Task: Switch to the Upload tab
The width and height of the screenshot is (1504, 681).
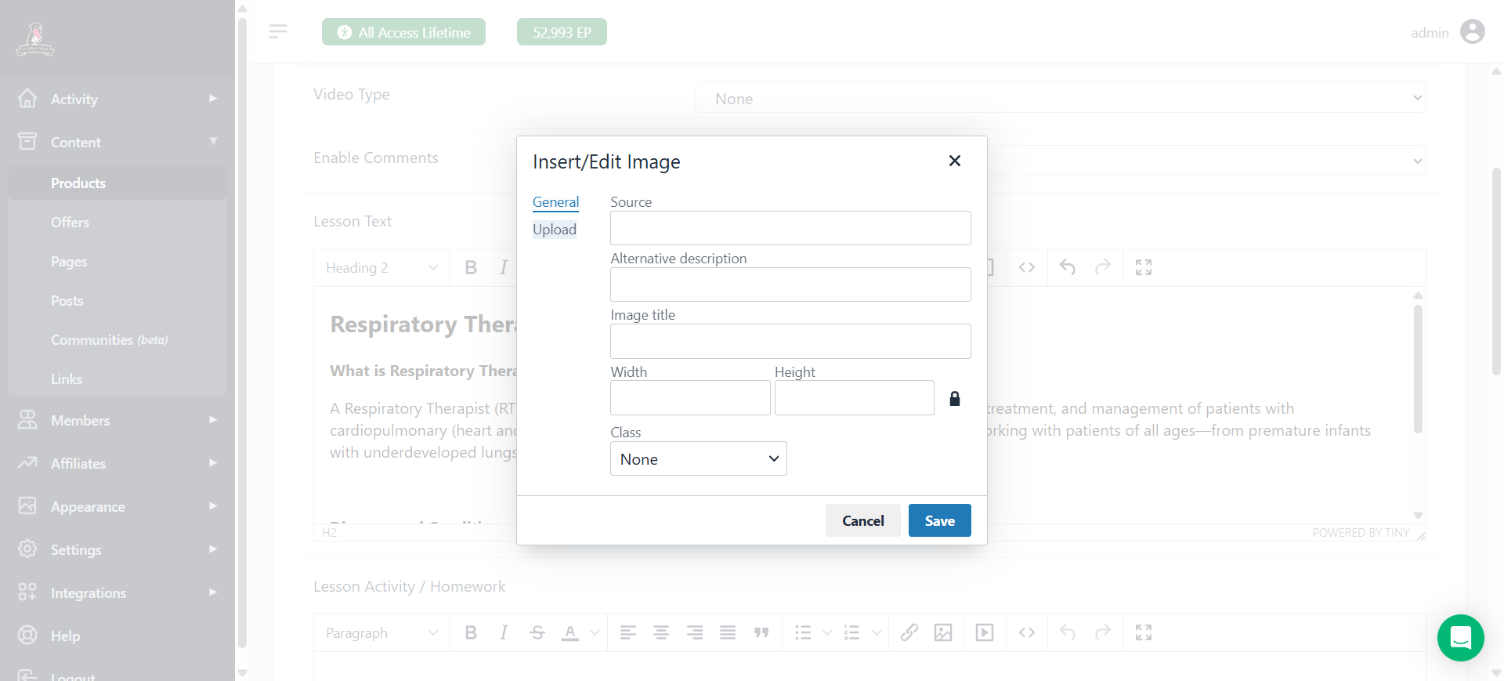Action: click(x=554, y=230)
